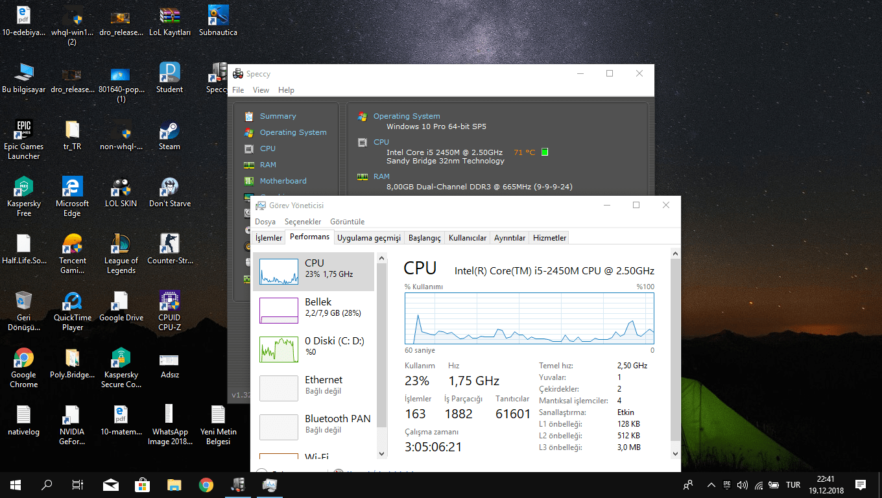882x498 pixels.
Task: Open Steam desktop shortcut
Action: point(169,136)
